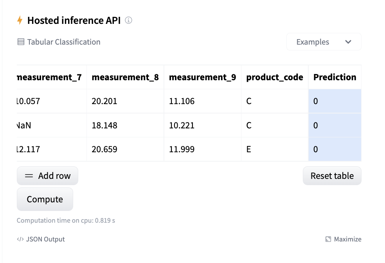Screen dimensions: 385x263
Task: Click the orange lightning bolt icon
Action: pyautogui.click(x=20, y=20)
